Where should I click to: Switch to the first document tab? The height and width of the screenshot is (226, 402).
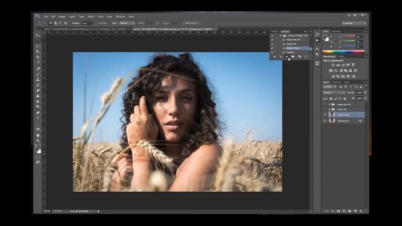click(87, 30)
